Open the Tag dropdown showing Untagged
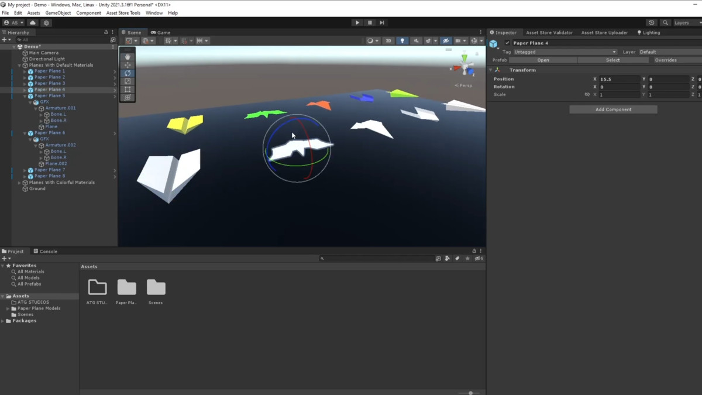 click(565, 52)
